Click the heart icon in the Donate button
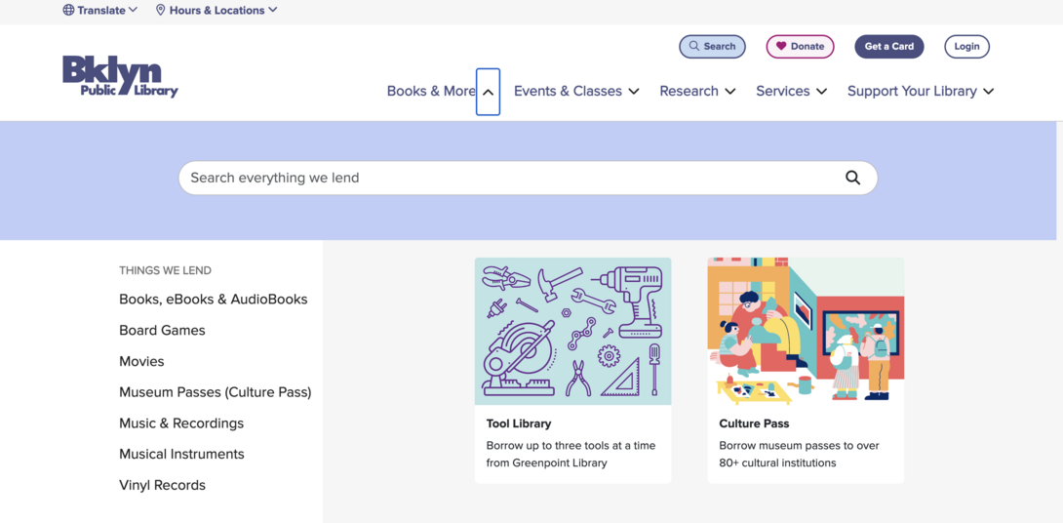 (x=781, y=46)
